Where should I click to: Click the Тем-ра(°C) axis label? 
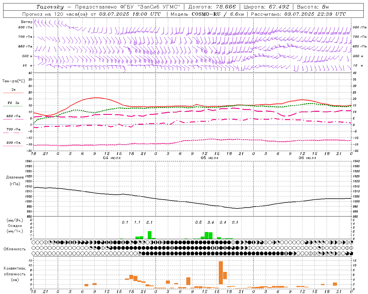[14, 81]
